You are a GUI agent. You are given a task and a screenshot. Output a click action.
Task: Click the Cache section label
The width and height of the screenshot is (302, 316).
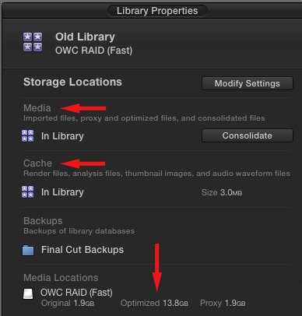click(x=37, y=163)
